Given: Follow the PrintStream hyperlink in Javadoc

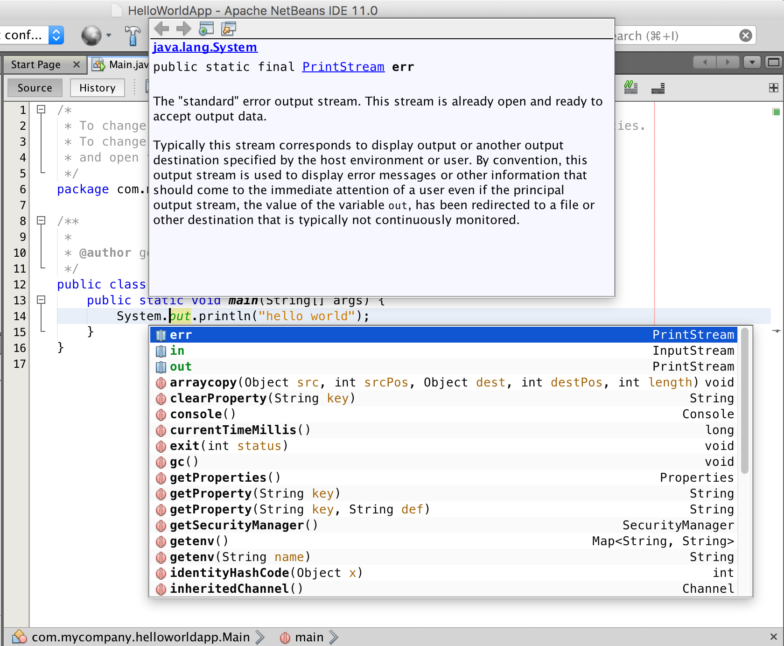Looking at the screenshot, I should [343, 67].
